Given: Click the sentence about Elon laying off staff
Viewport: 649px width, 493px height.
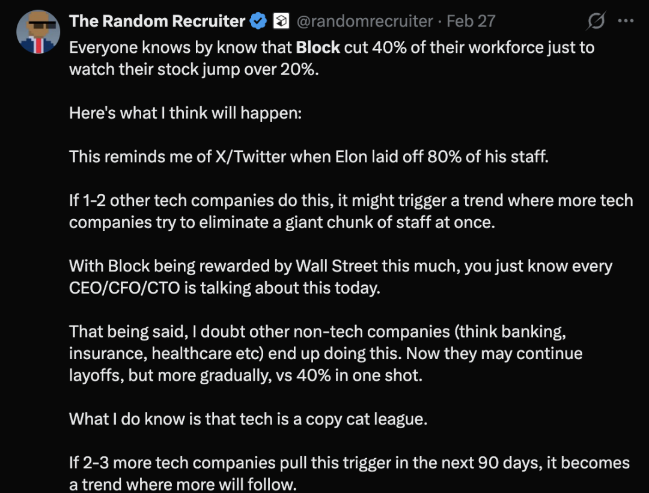Looking at the screenshot, I should (x=308, y=157).
